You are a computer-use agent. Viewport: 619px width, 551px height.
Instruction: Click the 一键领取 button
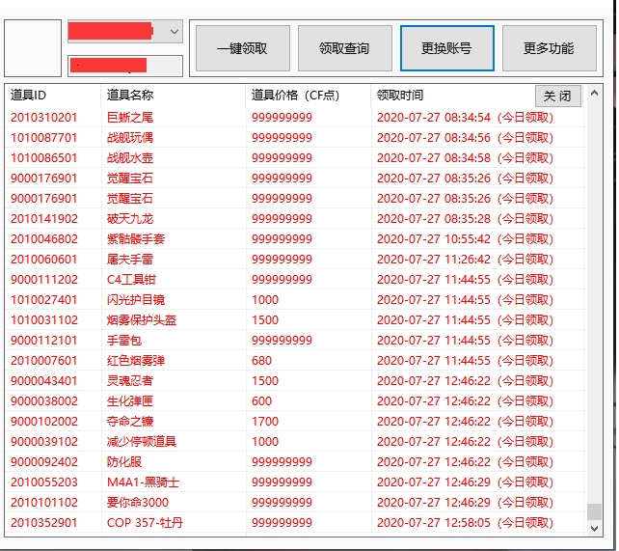[x=243, y=48]
